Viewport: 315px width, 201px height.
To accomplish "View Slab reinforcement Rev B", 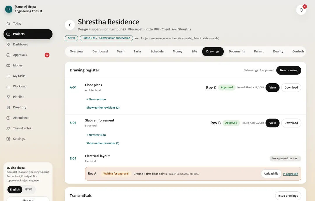I will coord(272,123).
